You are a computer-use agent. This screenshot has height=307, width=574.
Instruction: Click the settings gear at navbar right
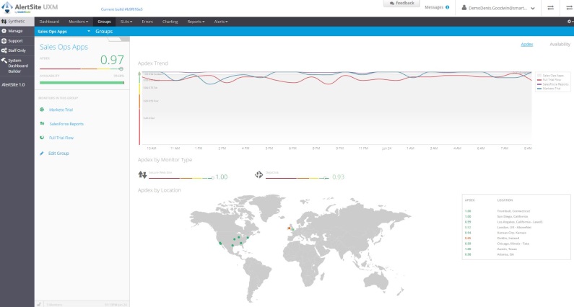(x=570, y=22)
